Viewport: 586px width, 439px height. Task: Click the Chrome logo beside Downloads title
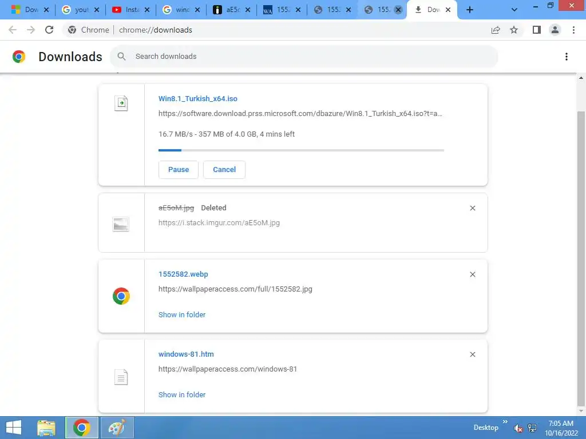[19, 57]
